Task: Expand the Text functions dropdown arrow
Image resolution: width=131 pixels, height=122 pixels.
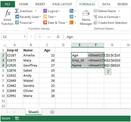Action: click(55, 17)
